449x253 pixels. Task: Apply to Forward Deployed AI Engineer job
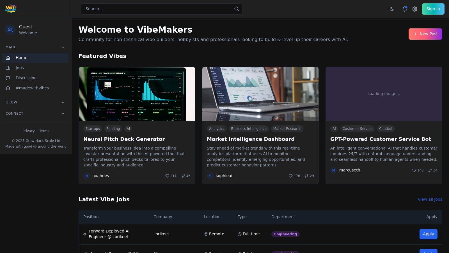click(x=428, y=234)
